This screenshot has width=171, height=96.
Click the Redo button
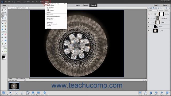[22, 93]
